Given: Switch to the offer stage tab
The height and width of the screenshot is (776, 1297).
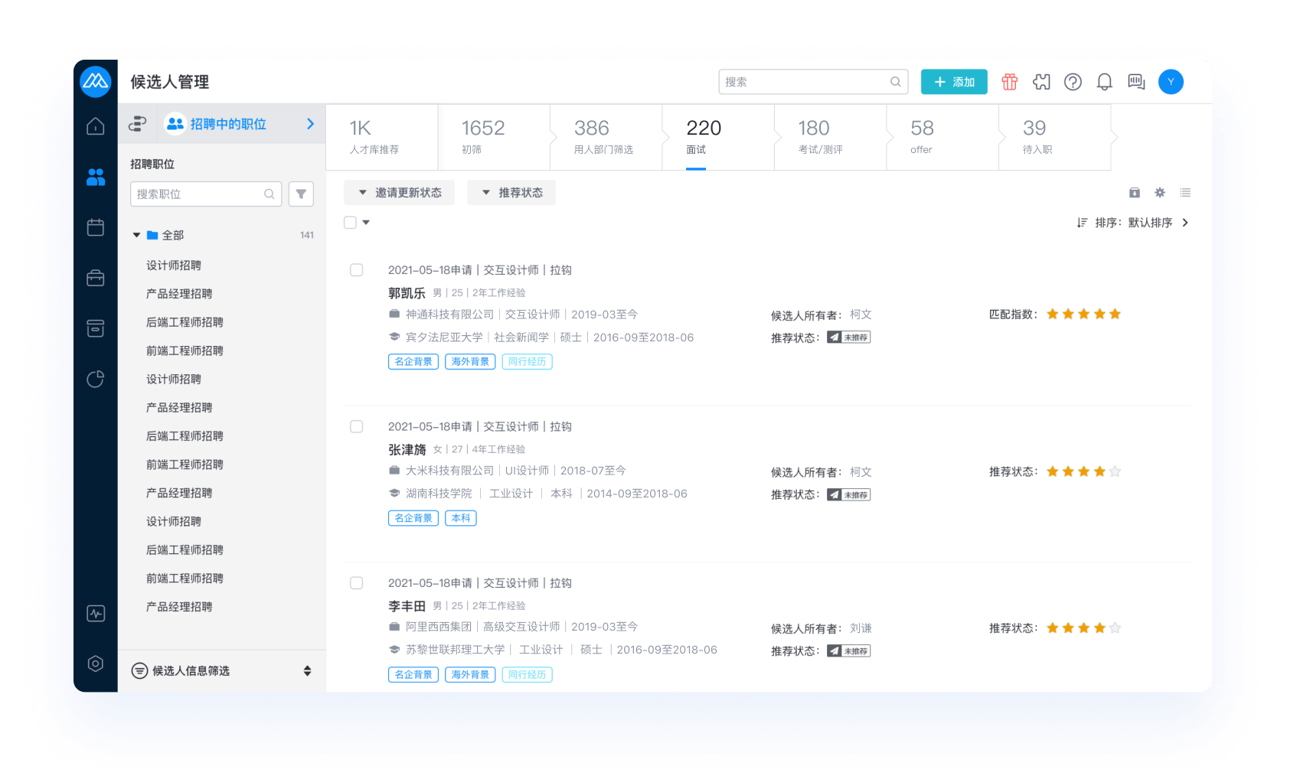Looking at the screenshot, I should (922, 137).
